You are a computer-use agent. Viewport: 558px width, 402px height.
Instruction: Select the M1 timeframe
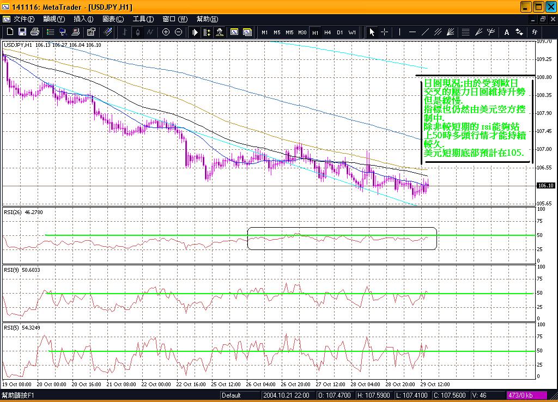(264, 32)
